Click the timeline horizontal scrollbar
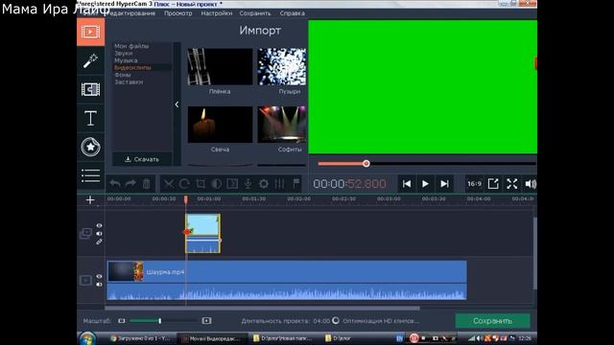The height and width of the screenshot is (345, 614). (x=262, y=309)
